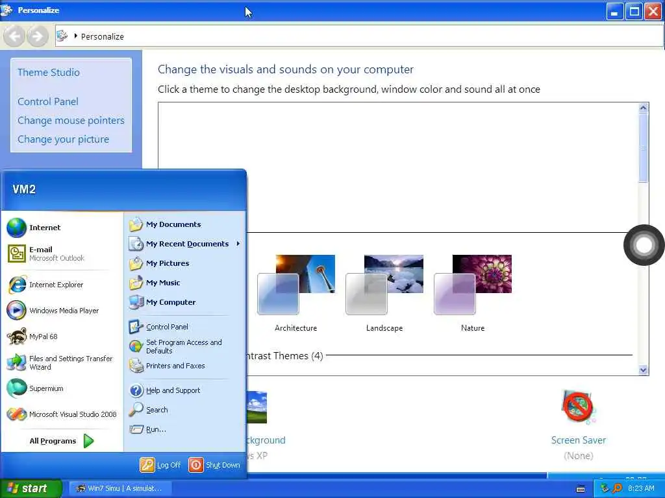Click the 8:23 AM system clock
Screen dimensions: 665x498
(x=641, y=488)
